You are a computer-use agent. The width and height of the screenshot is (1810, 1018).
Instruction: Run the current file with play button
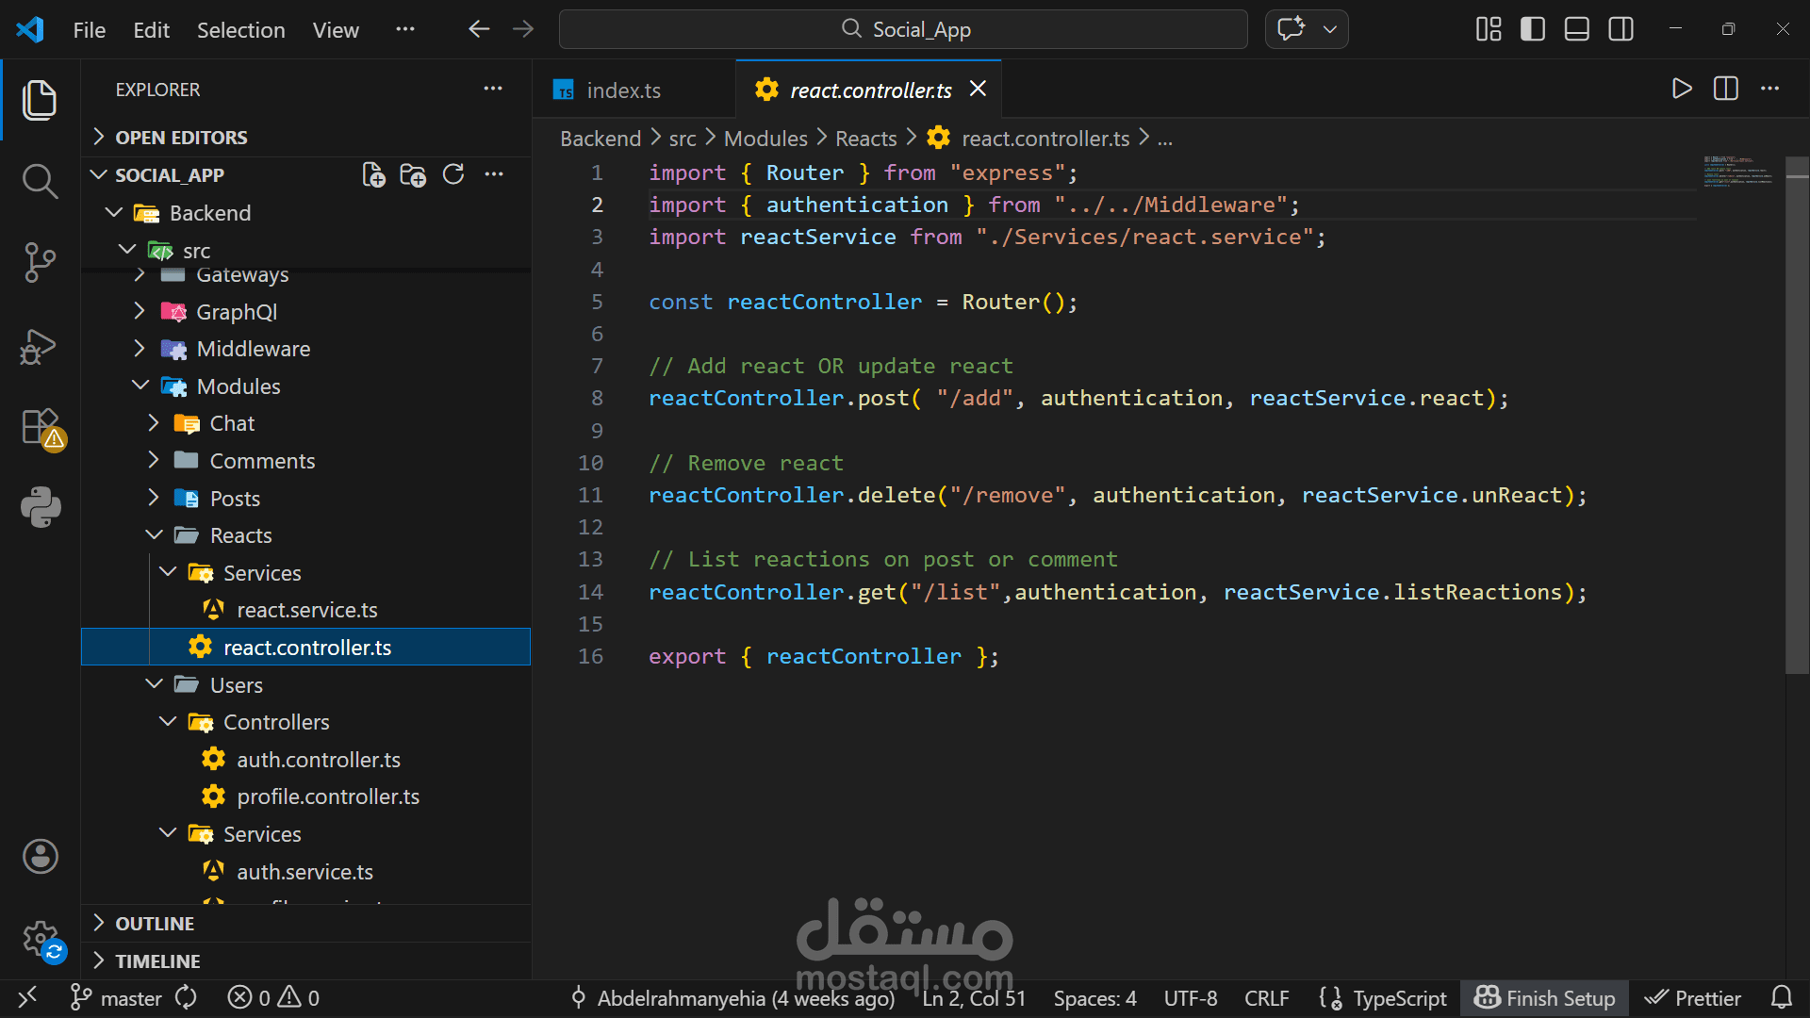coord(1681,90)
